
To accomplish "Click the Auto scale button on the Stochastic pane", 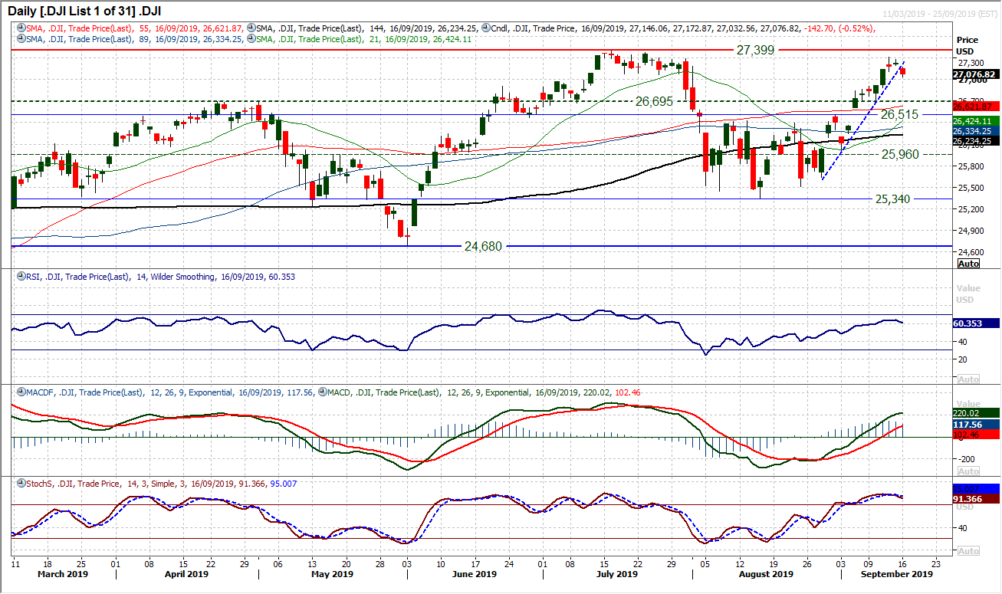I will pos(969,551).
